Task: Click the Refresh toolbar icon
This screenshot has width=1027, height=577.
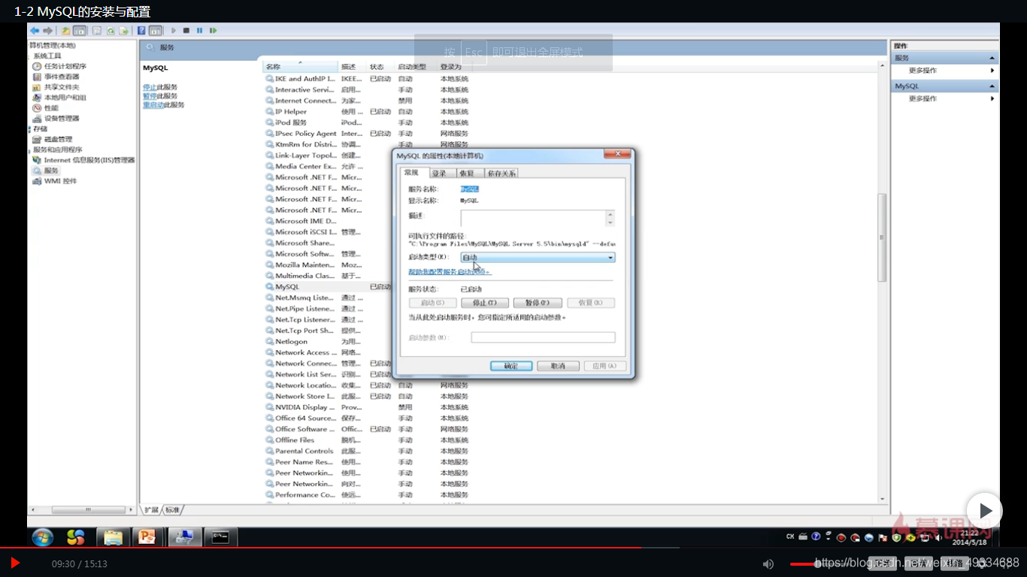Action: [x=111, y=31]
